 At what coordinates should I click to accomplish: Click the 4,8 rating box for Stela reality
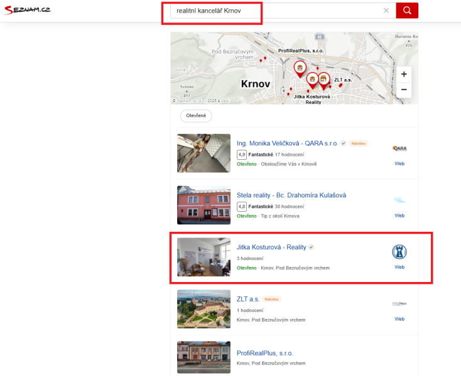pyautogui.click(x=242, y=206)
